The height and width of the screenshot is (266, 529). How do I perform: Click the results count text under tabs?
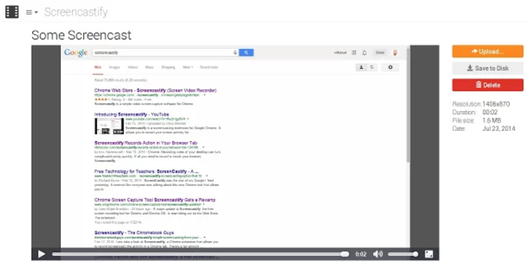(x=120, y=80)
